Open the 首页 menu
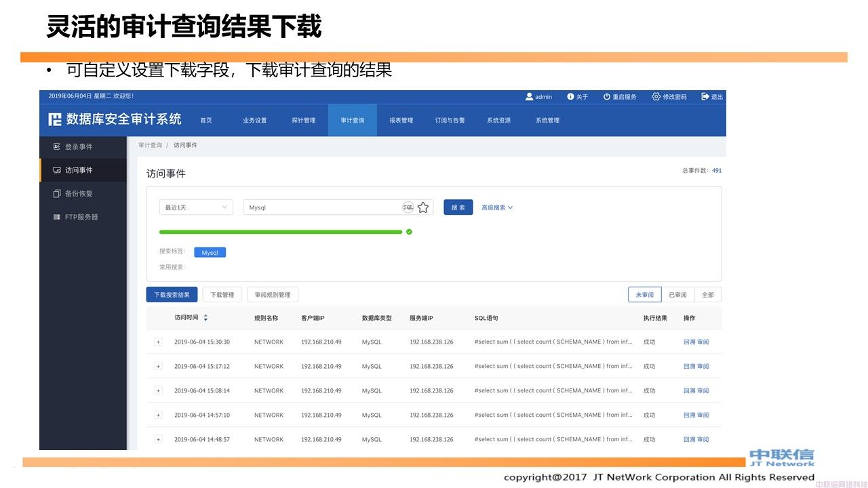This screenshot has height=488, width=868. (x=206, y=121)
